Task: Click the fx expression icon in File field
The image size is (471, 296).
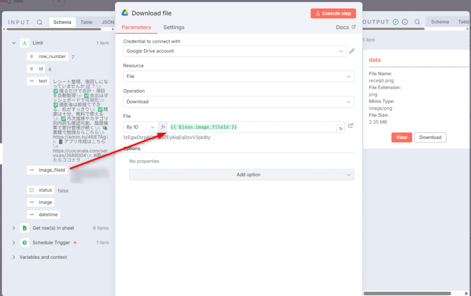Action: point(163,127)
